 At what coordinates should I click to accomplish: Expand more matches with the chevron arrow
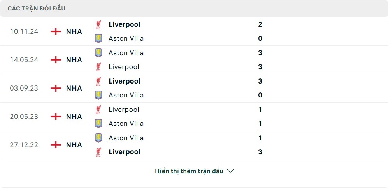point(230,171)
